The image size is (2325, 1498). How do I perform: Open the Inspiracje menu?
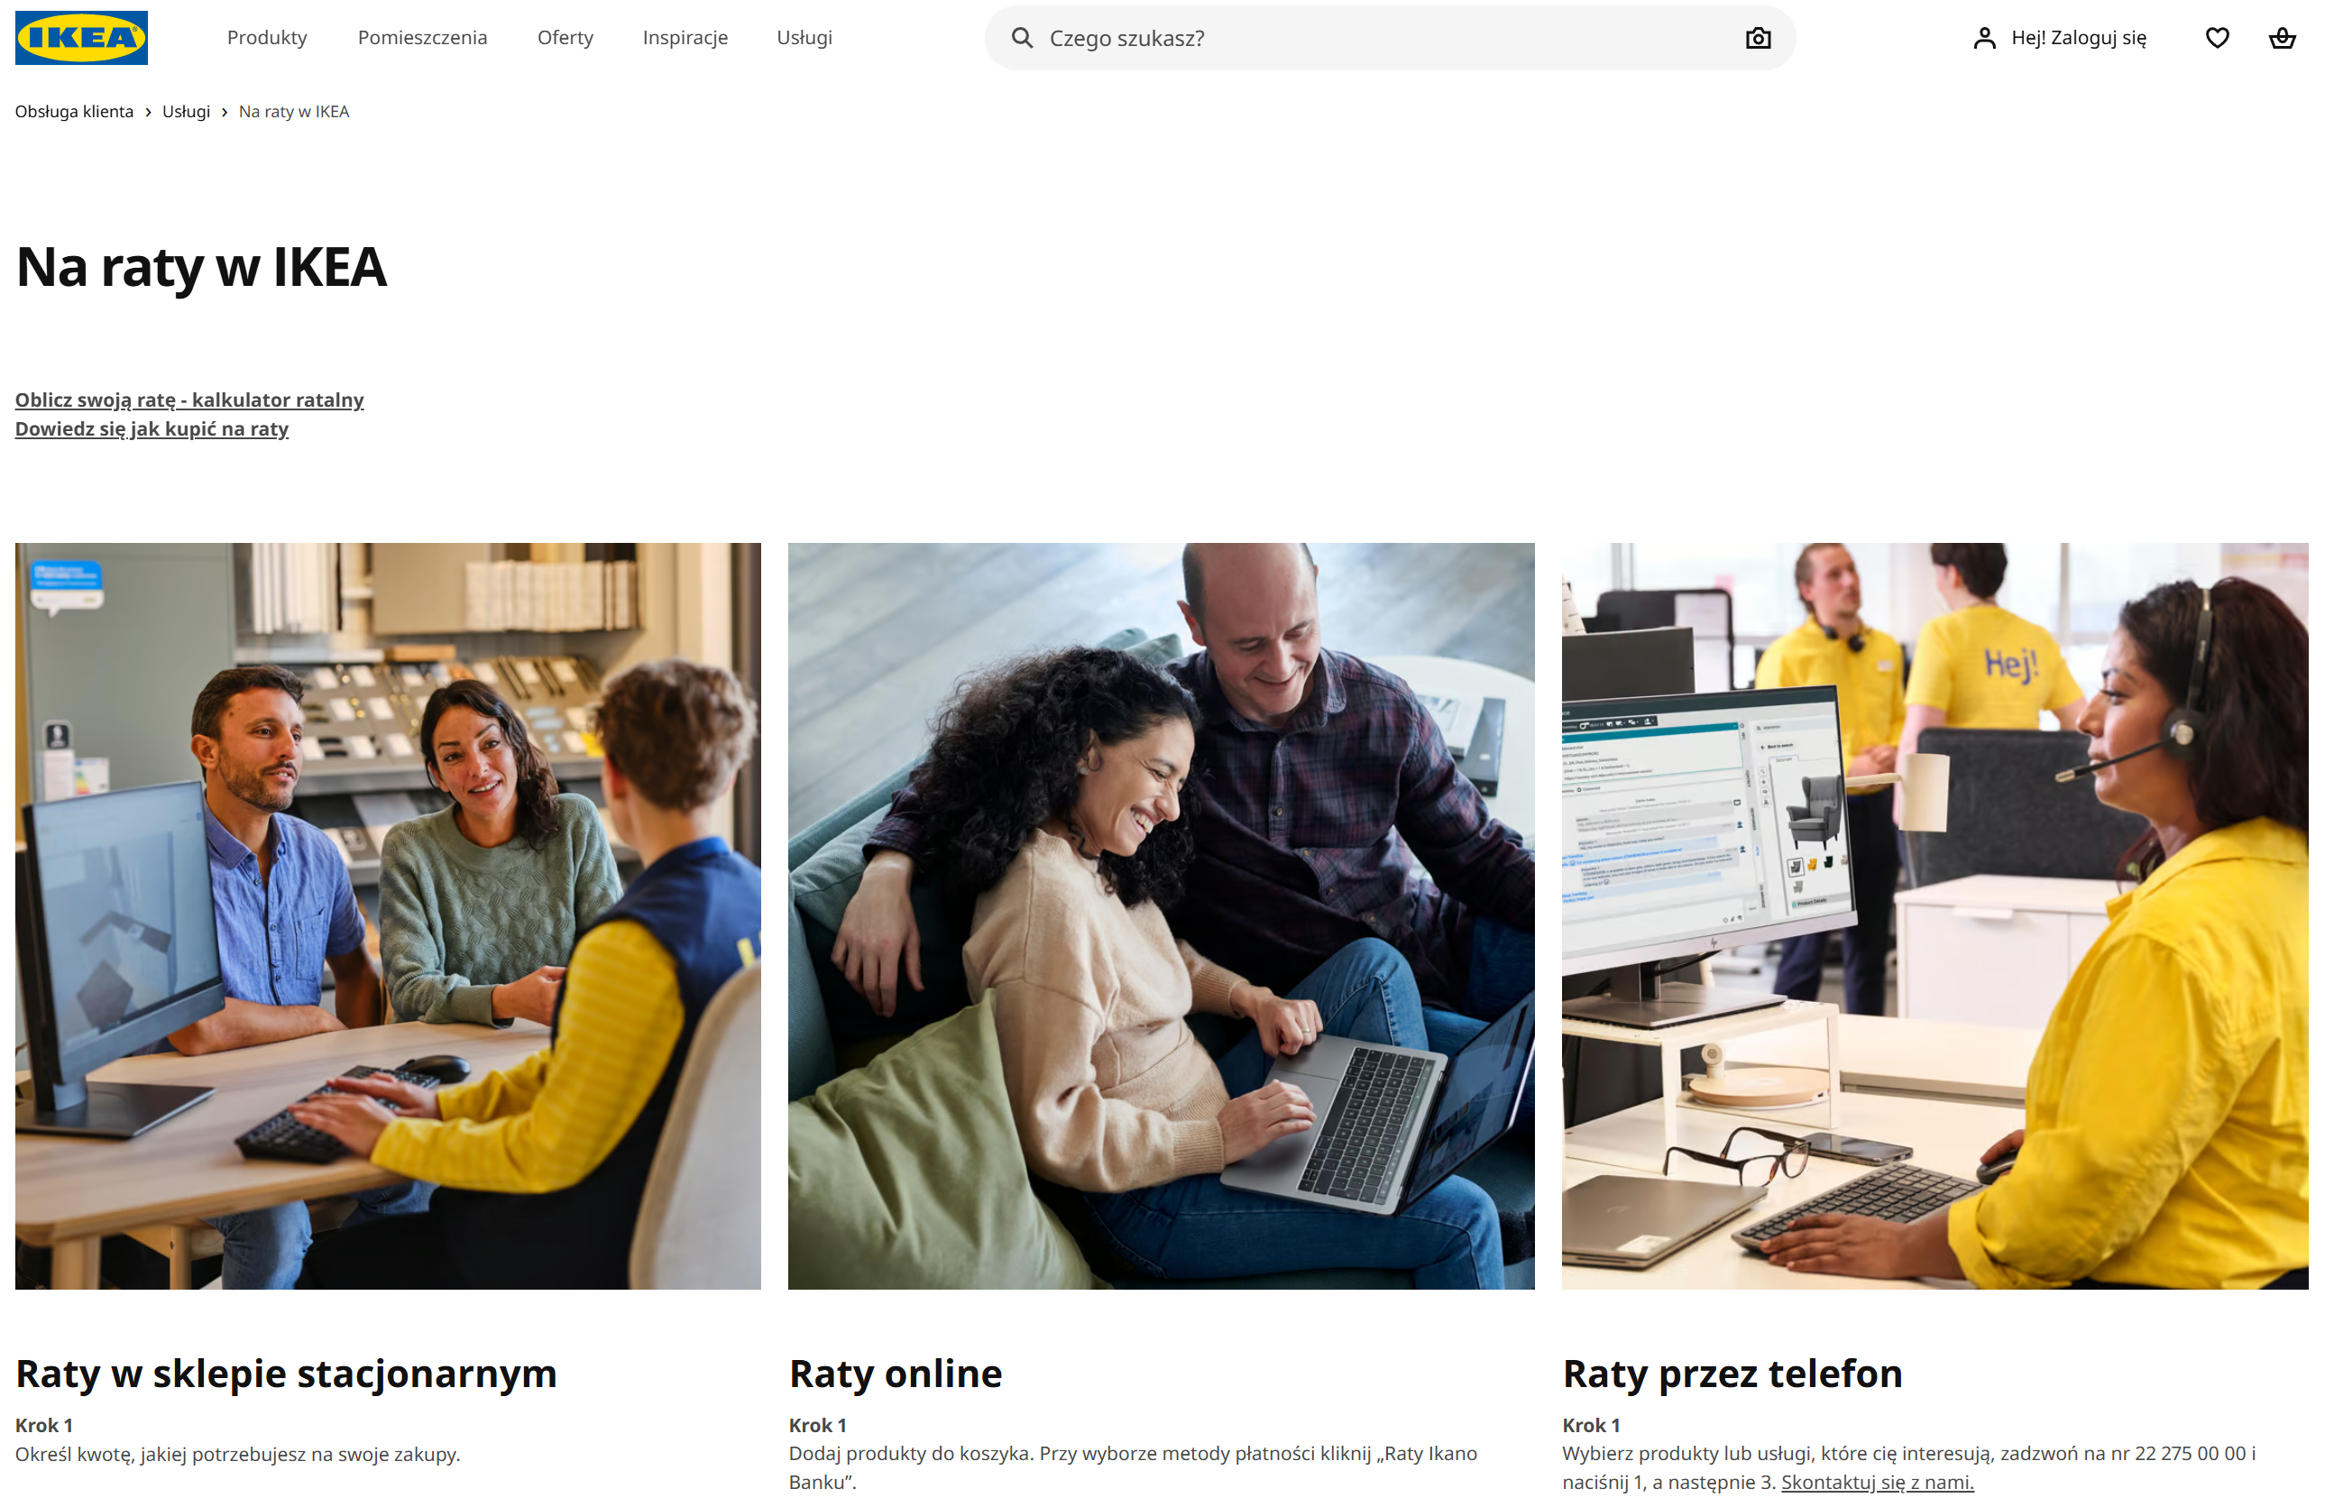[x=685, y=37]
